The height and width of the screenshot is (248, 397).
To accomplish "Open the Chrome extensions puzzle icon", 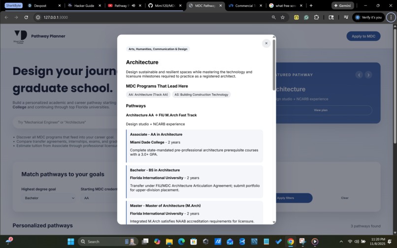I will tap(316, 17).
